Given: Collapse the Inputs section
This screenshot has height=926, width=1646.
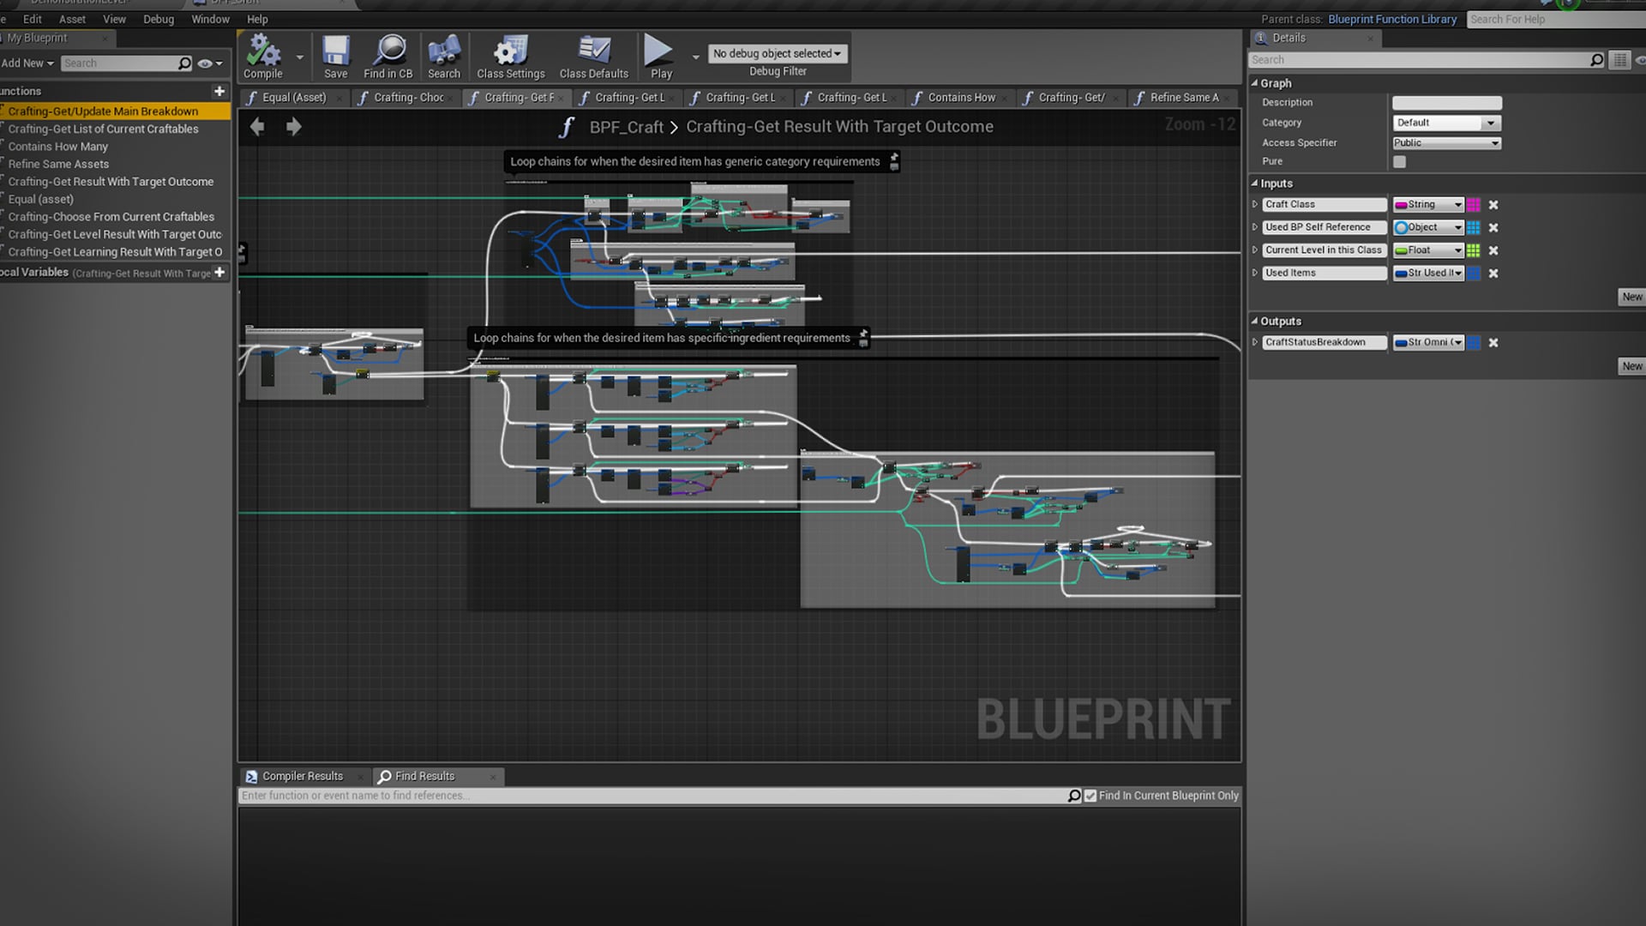Looking at the screenshot, I should (x=1255, y=183).
